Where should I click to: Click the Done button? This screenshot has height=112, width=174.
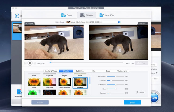(x=133, y=102)
